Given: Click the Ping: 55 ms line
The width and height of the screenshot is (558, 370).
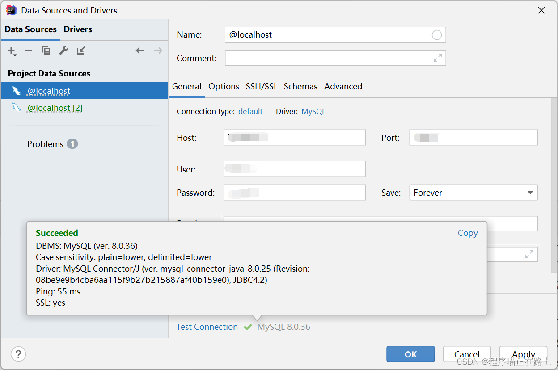Looking at the screenshot, I should tap(58, 291).
